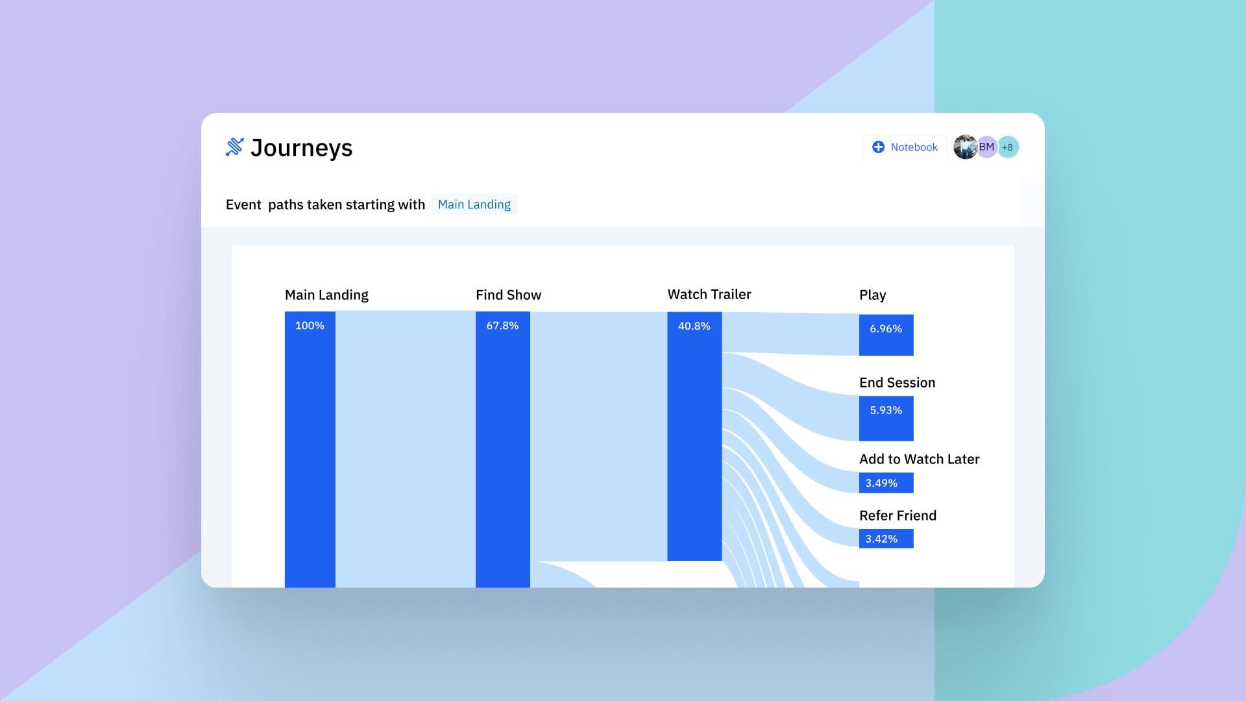Image resolution: width=1246 pixels, height=701 pixels.
Task: Click the flow between Main Landing and Find Show
Action: point(406,448)
